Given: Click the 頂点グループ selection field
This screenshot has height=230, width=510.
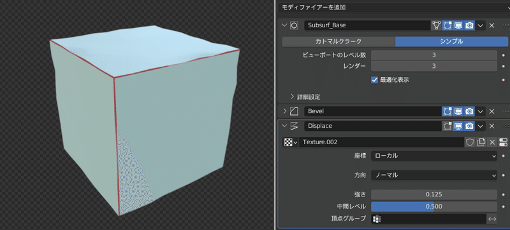Looking at the screenshot, I should 428,219.
